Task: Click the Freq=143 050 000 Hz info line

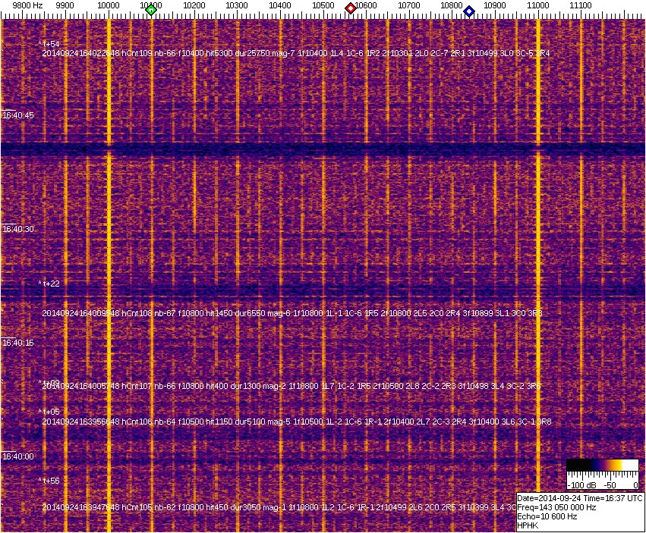Action: coord(556,507)
